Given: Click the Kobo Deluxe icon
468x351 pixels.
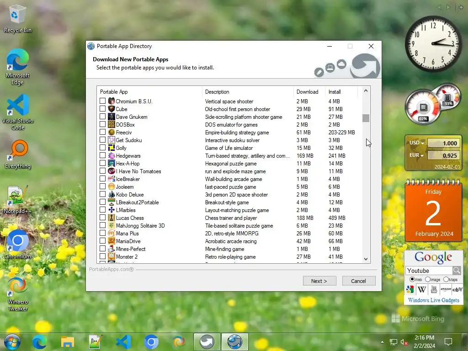Looking at the screenshot, I should coord(112,194).
